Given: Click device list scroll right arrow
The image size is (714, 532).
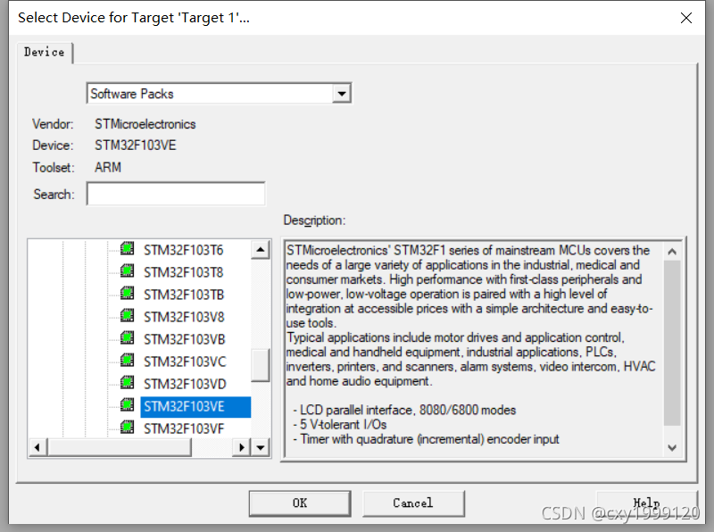Looking at the screenshot, I should 242,448.
